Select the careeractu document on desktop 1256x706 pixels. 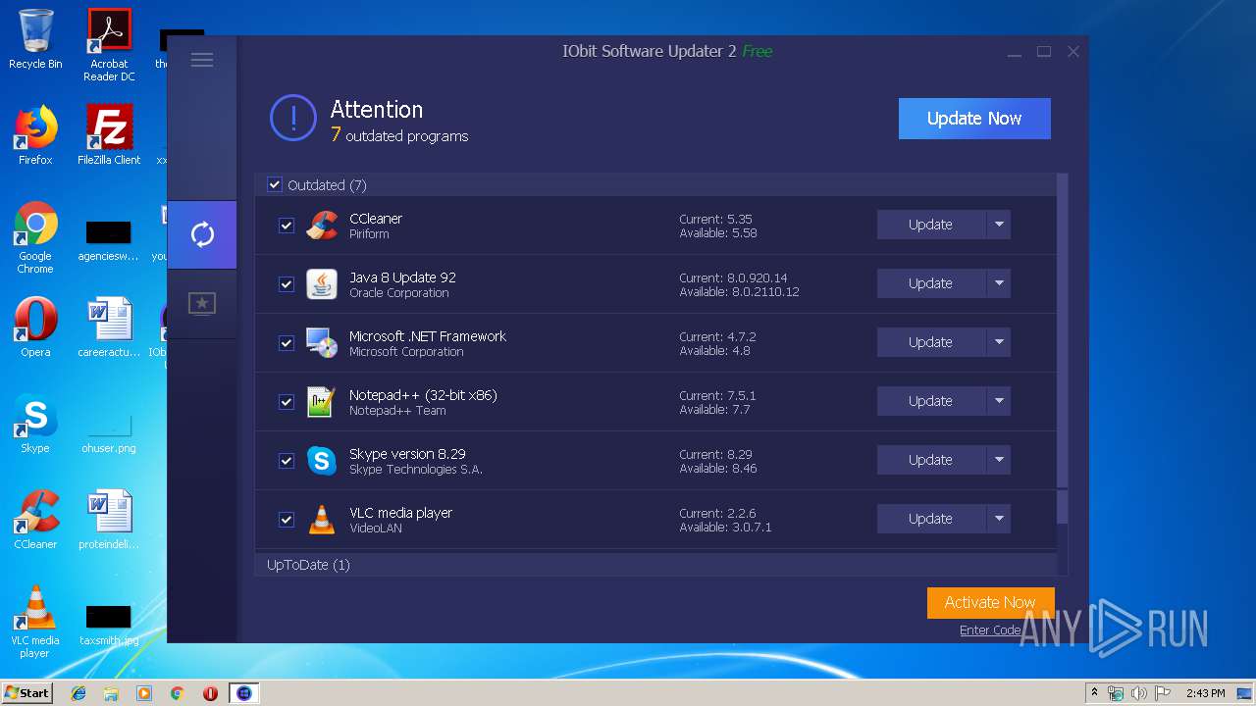pos(109,328)
